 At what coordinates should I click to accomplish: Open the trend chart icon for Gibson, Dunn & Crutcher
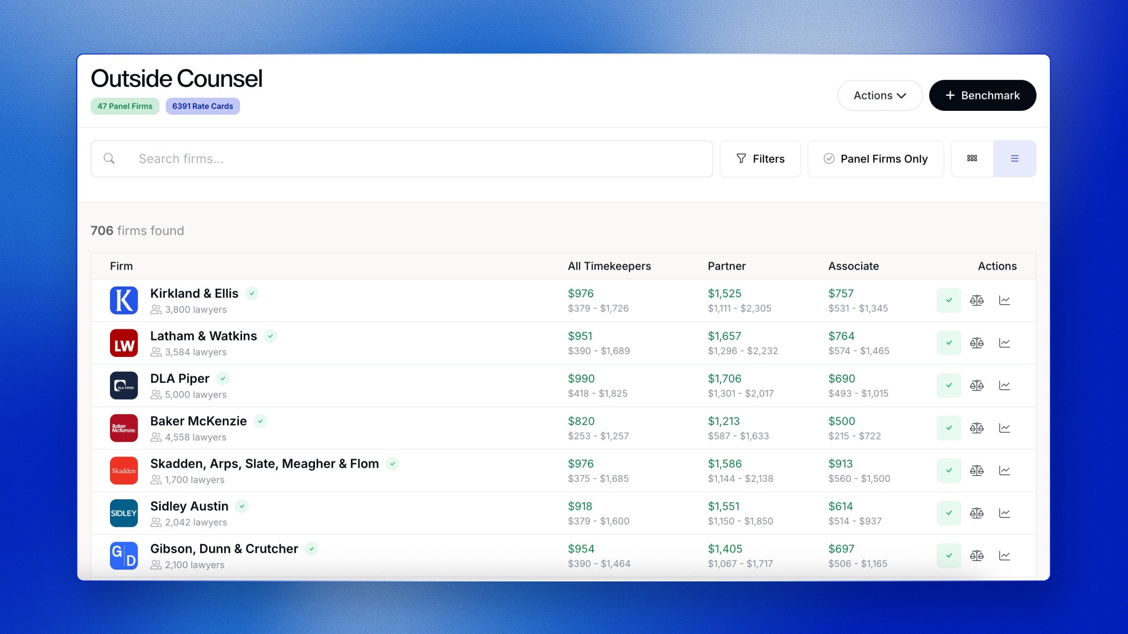pyautogui.click(x=1004, y=556)
